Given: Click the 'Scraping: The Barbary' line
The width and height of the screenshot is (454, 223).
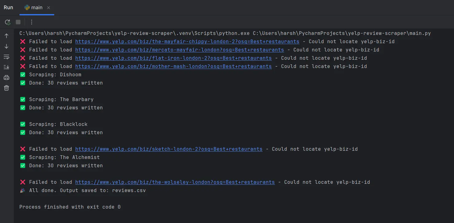Looking at the screenshot, I should tap(61, 99).
